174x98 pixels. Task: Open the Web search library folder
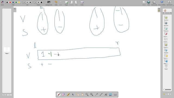(166, 62)
